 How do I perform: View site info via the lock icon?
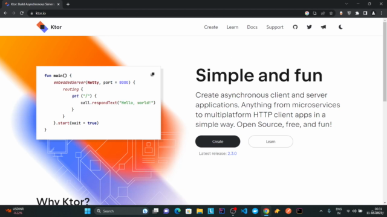31,13
